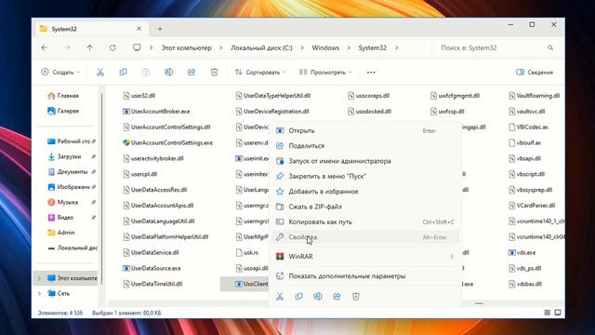Expand chevron after Windows in address bar
Image resolution: width=595 pixels, height=335 pixels.
click(x=349, y=47)
